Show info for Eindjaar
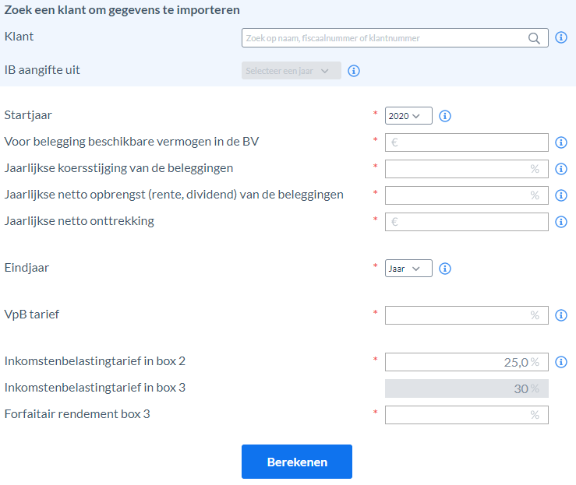 point(445,269)
